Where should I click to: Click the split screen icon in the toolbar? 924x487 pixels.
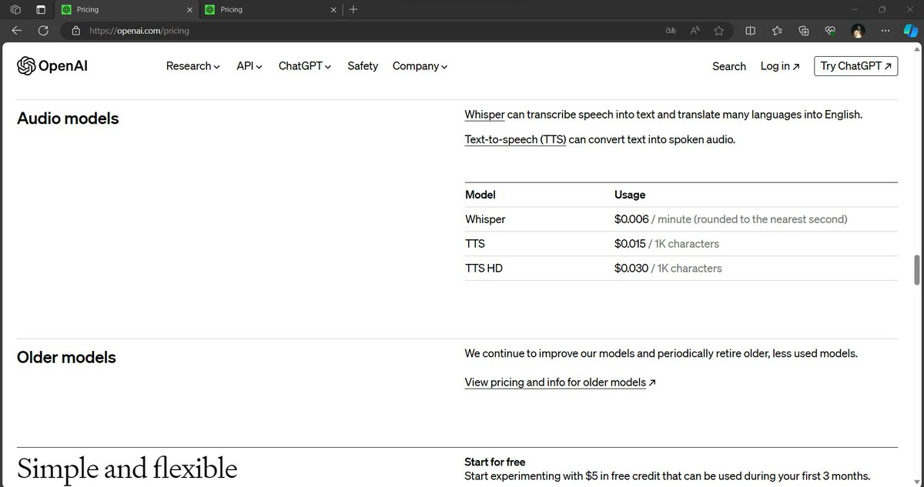point(751,30)
